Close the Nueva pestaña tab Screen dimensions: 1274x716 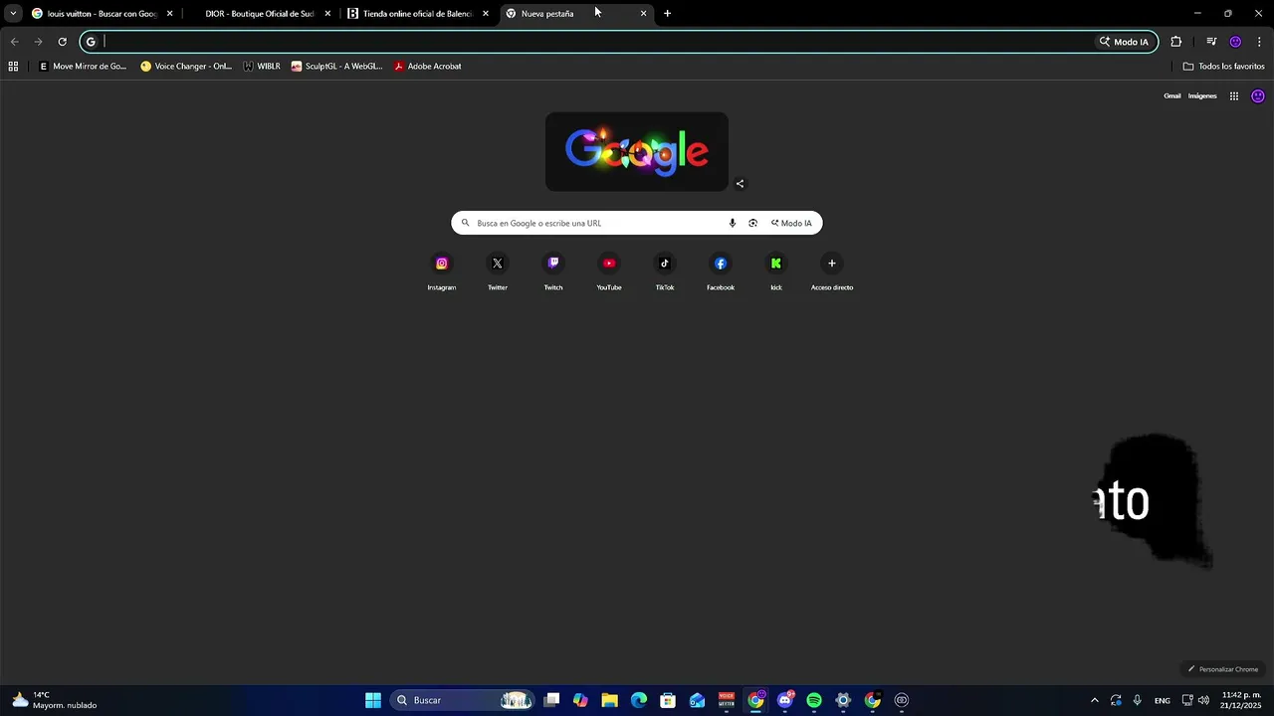click(643, 14)
